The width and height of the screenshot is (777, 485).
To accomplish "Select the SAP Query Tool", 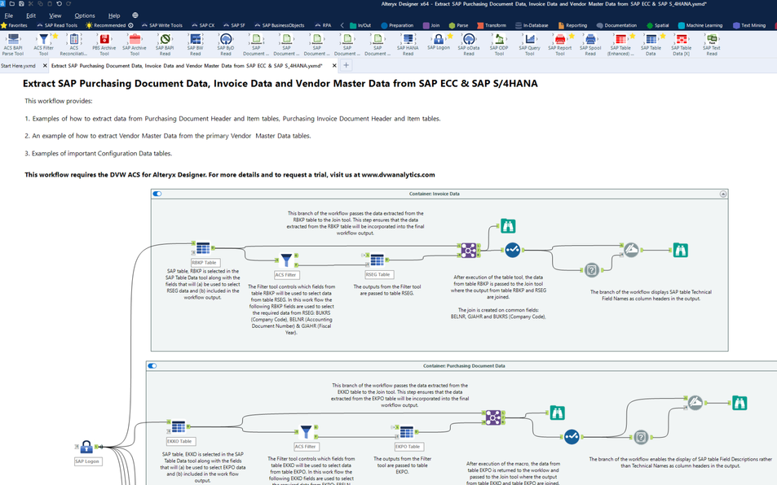I will [x=530, y=45].
